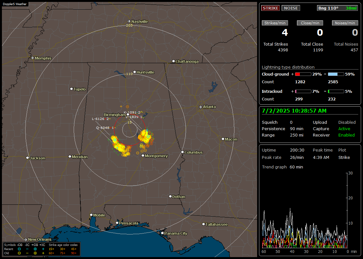Click the Strikes/min header button
This screenshot has height=259, width=363.
(275, 23)
